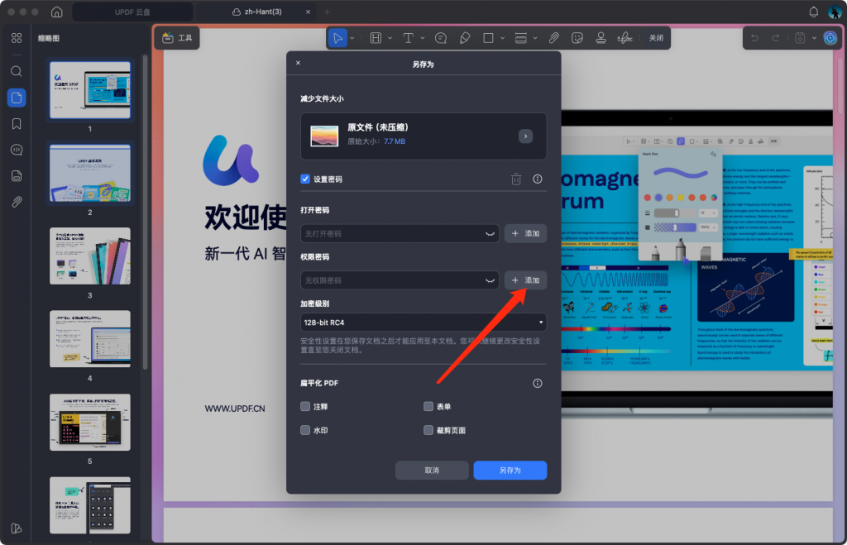Image resolution: width=847 pixels, height=545 pixels.
Task: Close the zh-Hant(3) tab
Action: (308, 12)
